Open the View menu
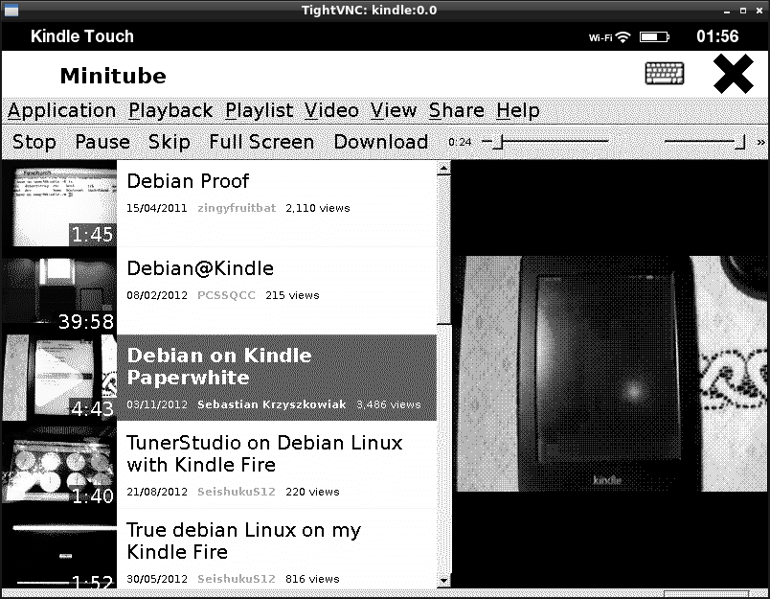The height and width of the screenshot is (599, 770). coord(394,110)
